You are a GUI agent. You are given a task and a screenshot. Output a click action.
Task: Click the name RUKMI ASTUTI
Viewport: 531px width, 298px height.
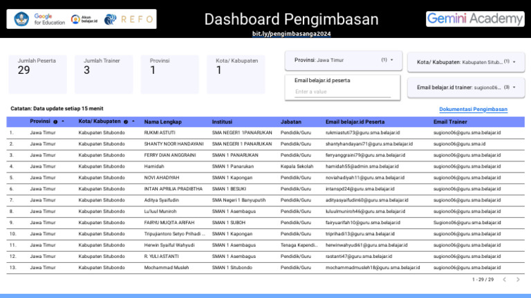160,132
